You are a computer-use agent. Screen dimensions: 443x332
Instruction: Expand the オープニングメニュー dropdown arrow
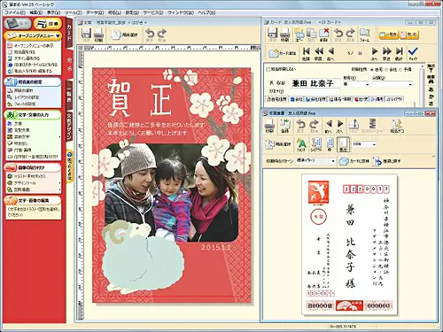(58, 36)
